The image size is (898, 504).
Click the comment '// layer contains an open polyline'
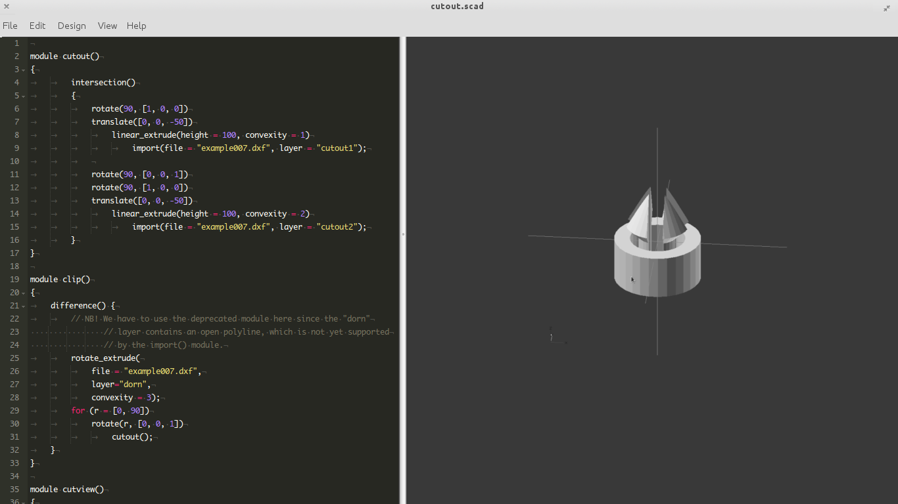coord(247,332)
